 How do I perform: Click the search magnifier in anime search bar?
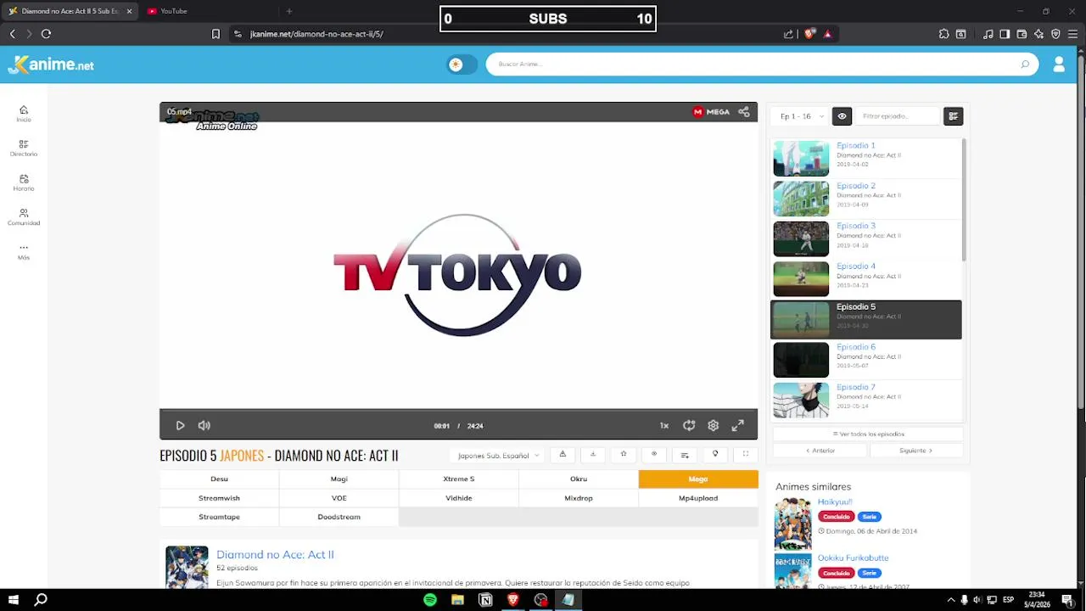[x=1025, y=64]
